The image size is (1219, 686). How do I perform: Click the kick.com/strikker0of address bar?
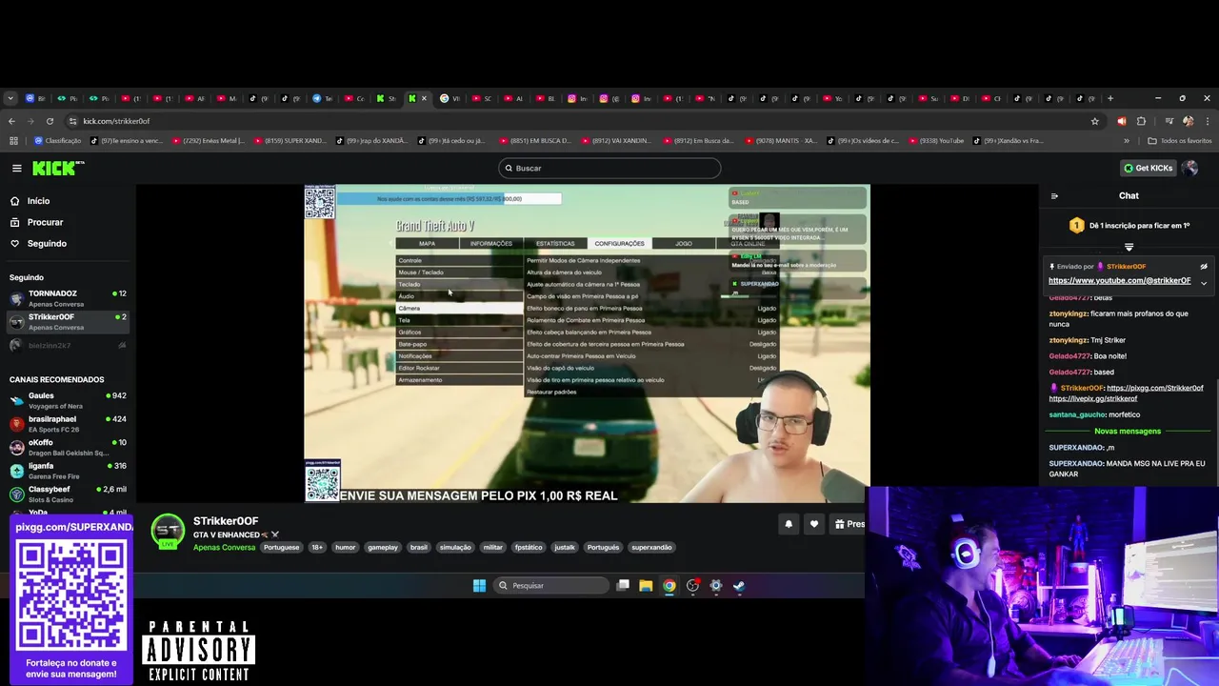[116, 121]
